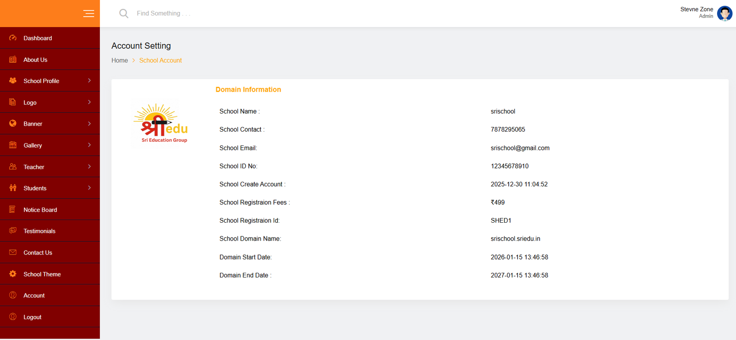Click the School Profile people icon

pyautogui.click(x=13, y=81)
